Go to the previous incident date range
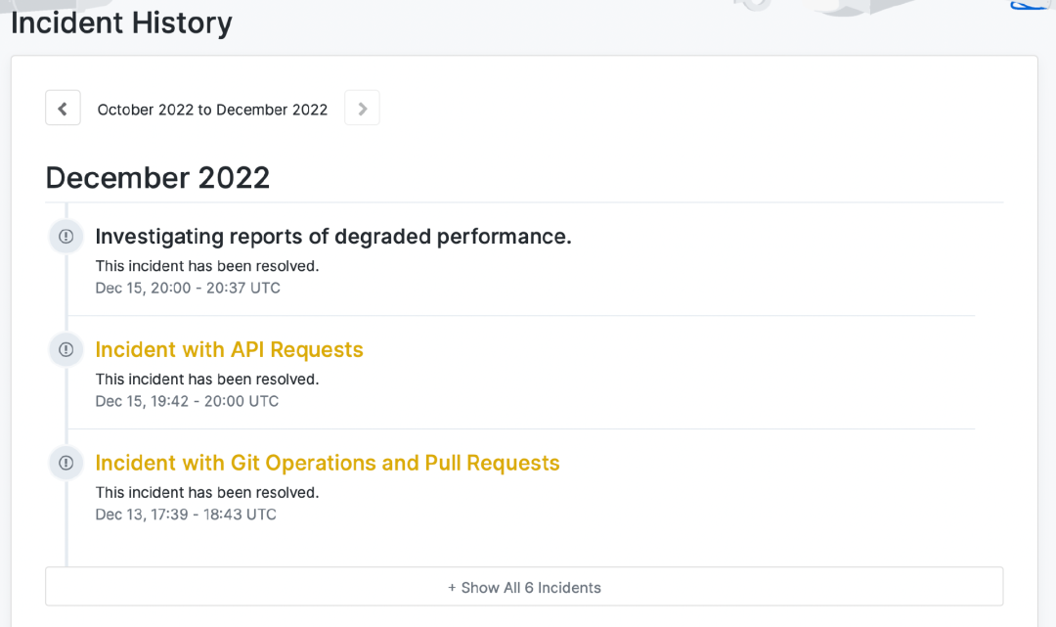This screenshot has width=1056, height=627. [63, 109]
